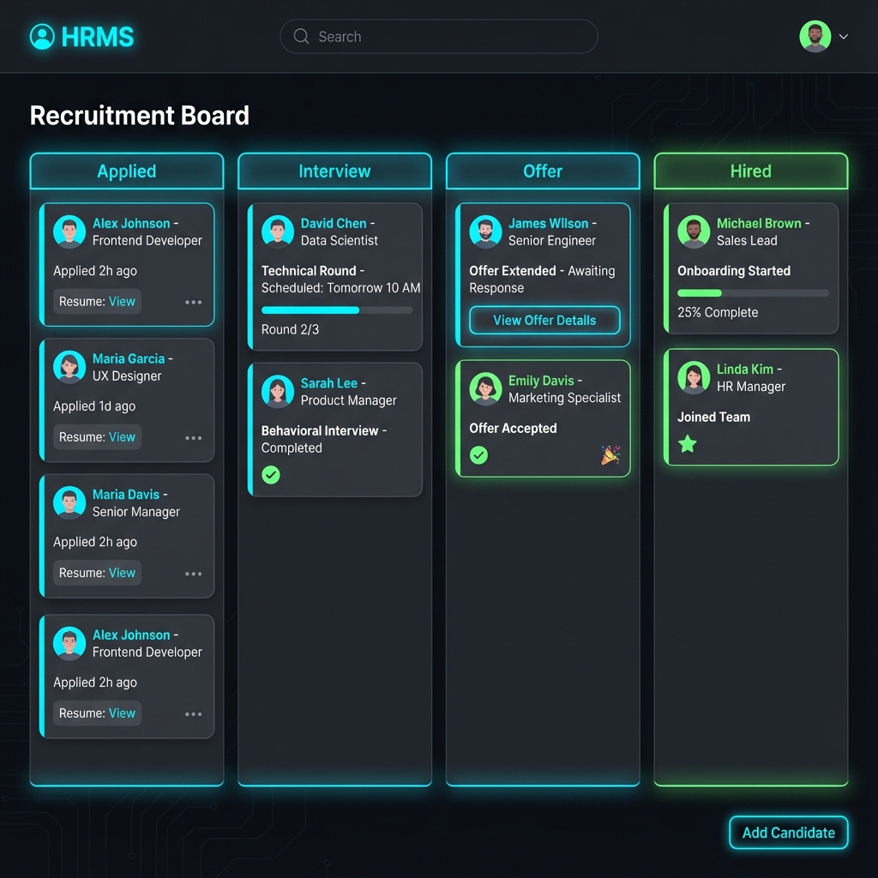
Task: Select the Hired column header
Action: (750, 171)
